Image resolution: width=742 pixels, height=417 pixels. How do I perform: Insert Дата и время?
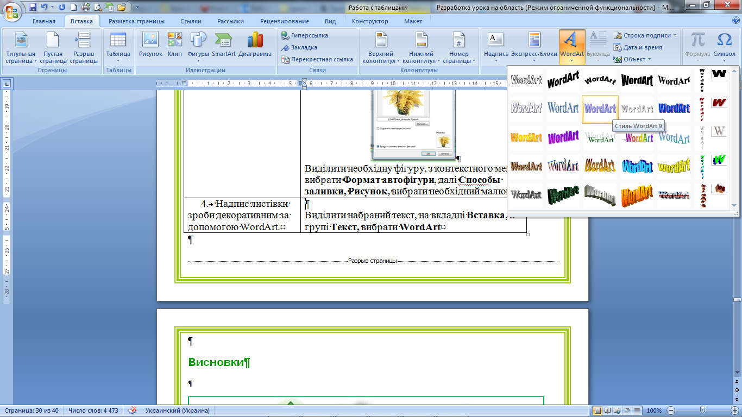[x=638, y=47]
